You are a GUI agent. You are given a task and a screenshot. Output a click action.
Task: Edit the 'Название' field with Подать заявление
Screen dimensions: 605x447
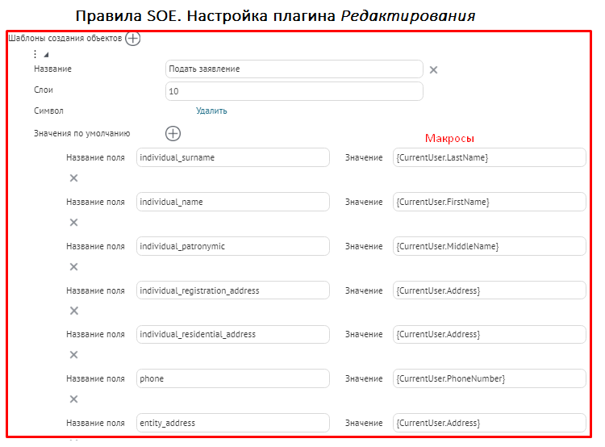coord(294,69)
